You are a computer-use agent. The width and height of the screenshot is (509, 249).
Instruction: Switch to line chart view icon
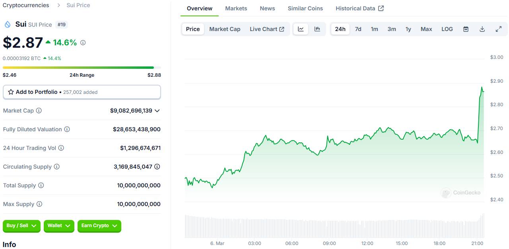pos(301,29)
